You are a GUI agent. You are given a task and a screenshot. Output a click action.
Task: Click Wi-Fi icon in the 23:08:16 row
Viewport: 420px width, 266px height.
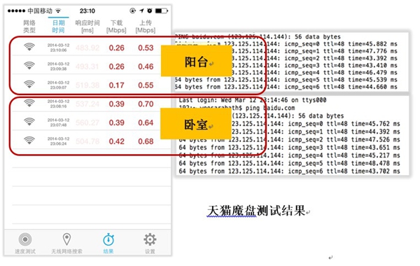29,103
